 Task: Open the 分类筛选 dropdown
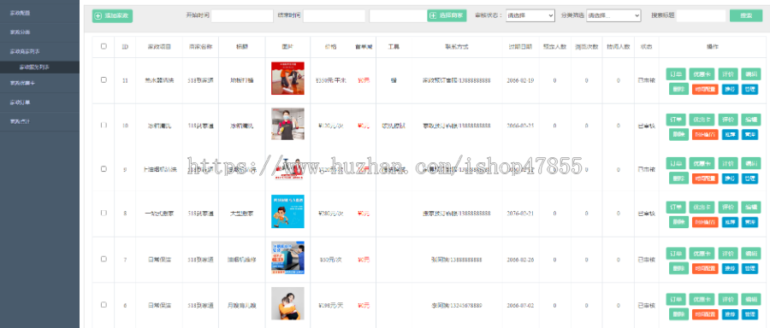click(x=613, y=15)
